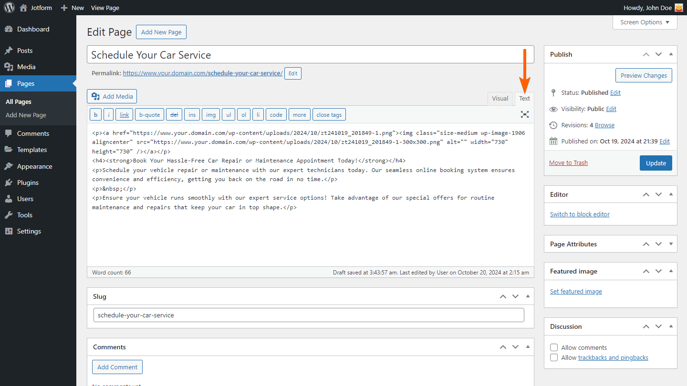Insert an ol list tag
This screenshot has width=687, height=386.
pos(244,114)
